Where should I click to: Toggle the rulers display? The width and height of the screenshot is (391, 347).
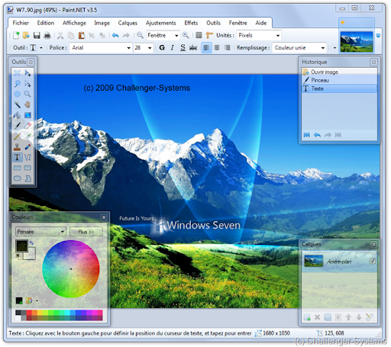(209, 35)
